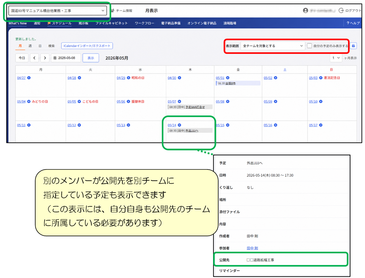Viewport: 365px width, 278px height.
Task: Add a schedule on 05/15 via plus icon
Action: coord(228,125)
